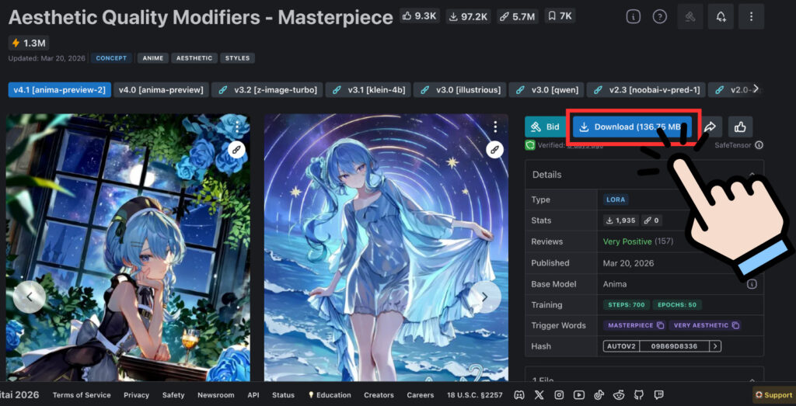This screenshot has width=796, height=406.
Task: Click the question mark help icon
Action: click(659, 16)
